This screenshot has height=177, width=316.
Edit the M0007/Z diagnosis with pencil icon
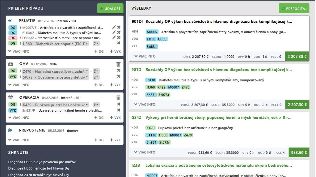[x=114, y=27]
